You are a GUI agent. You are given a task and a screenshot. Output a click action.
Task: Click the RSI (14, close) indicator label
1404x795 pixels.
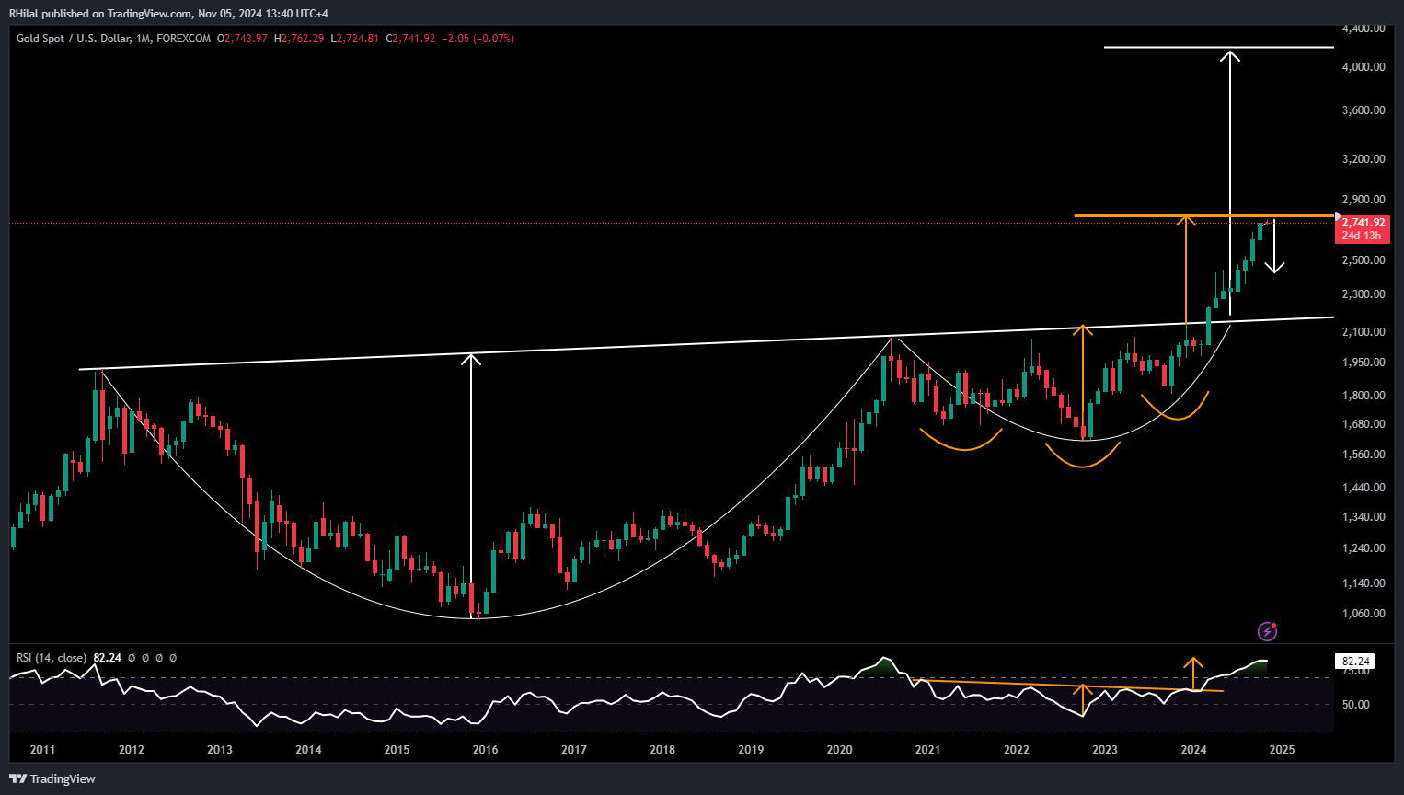point(52,658)
